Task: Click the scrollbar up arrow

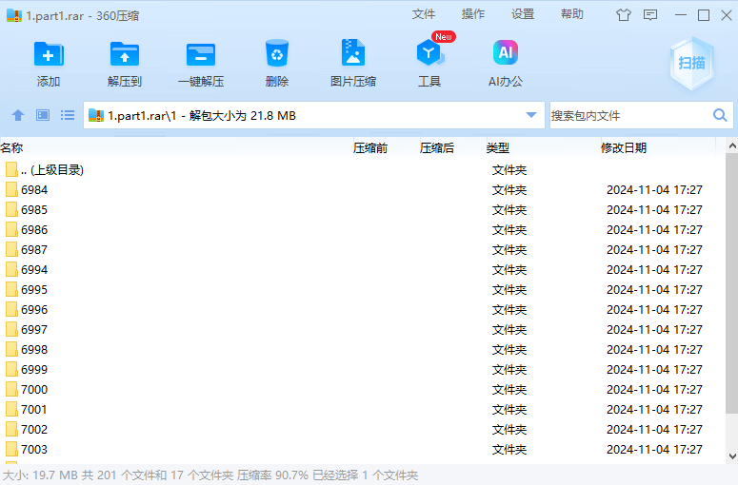Action: [732, 146]
